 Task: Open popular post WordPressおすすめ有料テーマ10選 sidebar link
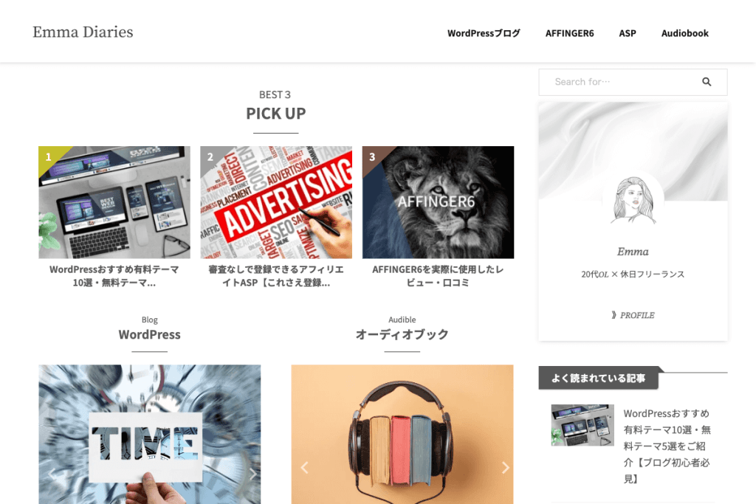pyautogui.click(x=667, y=446)
